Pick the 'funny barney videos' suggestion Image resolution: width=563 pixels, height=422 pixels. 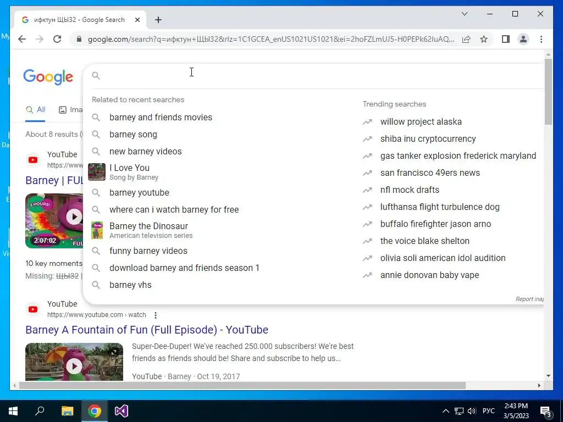pyautogui.click(x=148, y=251)
